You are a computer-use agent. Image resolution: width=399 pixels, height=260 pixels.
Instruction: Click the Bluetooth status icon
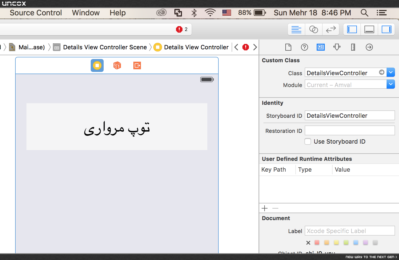click(x=194, y=13)
